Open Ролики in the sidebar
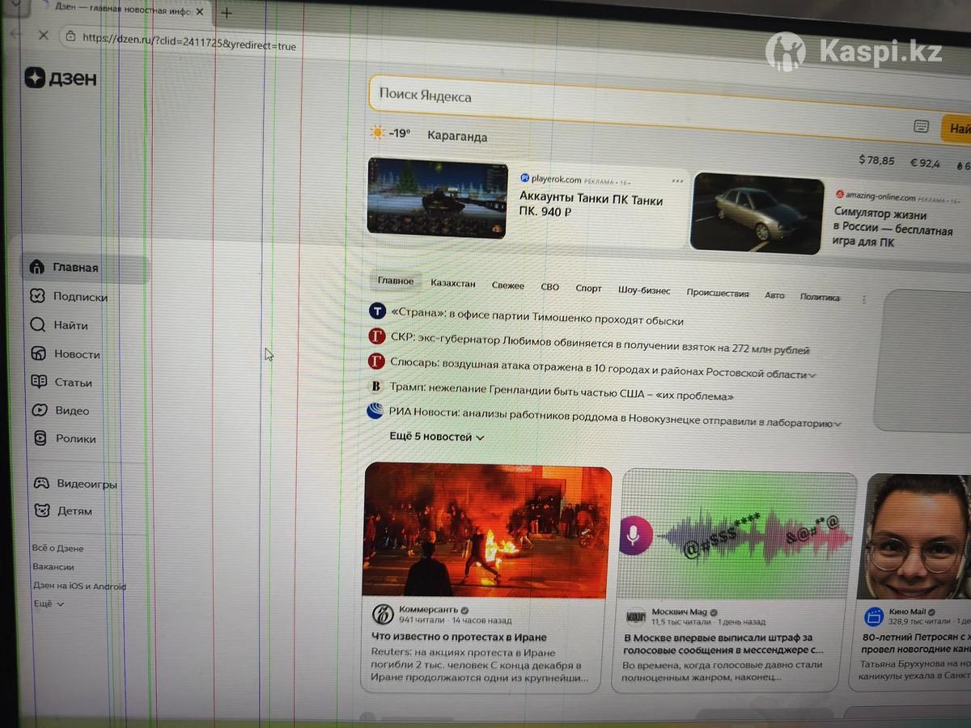Image resolution: width=971 pixels, height=728 pixels. point(74,439)
